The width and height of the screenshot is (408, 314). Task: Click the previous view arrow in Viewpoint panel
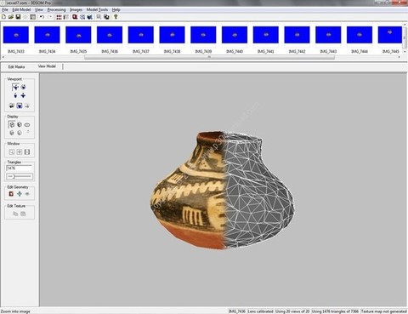pyautogui.click(x=12, y=106)
